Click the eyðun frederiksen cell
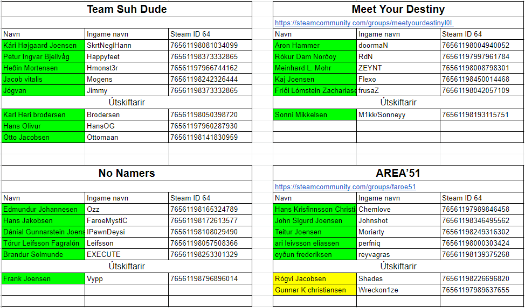This screenshot has width=525, height=308. pyautogui.click(x=315, y=255)
